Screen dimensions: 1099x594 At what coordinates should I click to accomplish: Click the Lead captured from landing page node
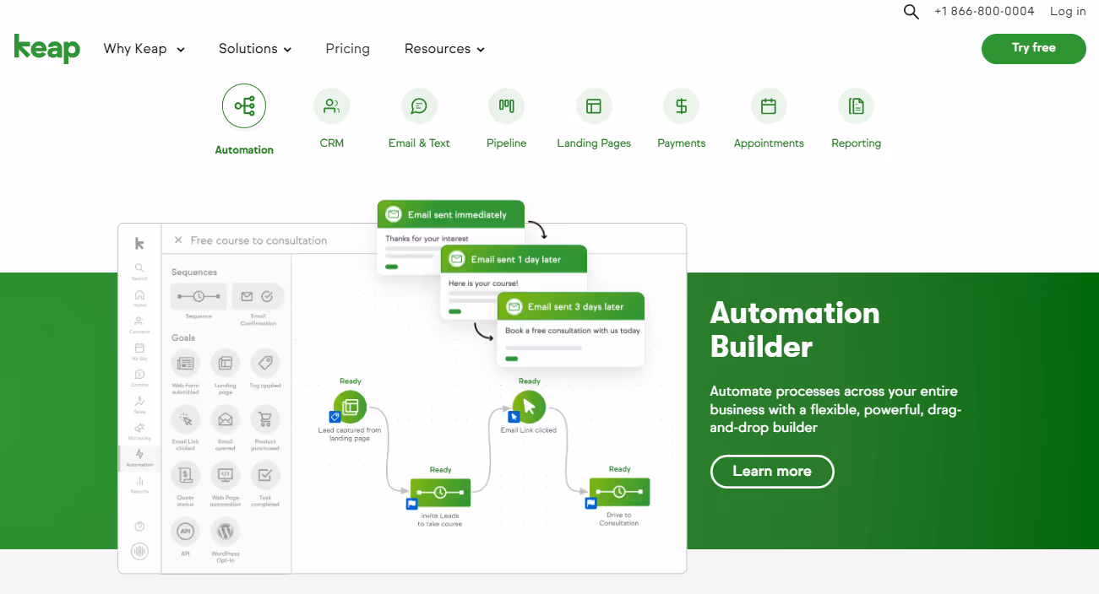[x=350, y=407]
